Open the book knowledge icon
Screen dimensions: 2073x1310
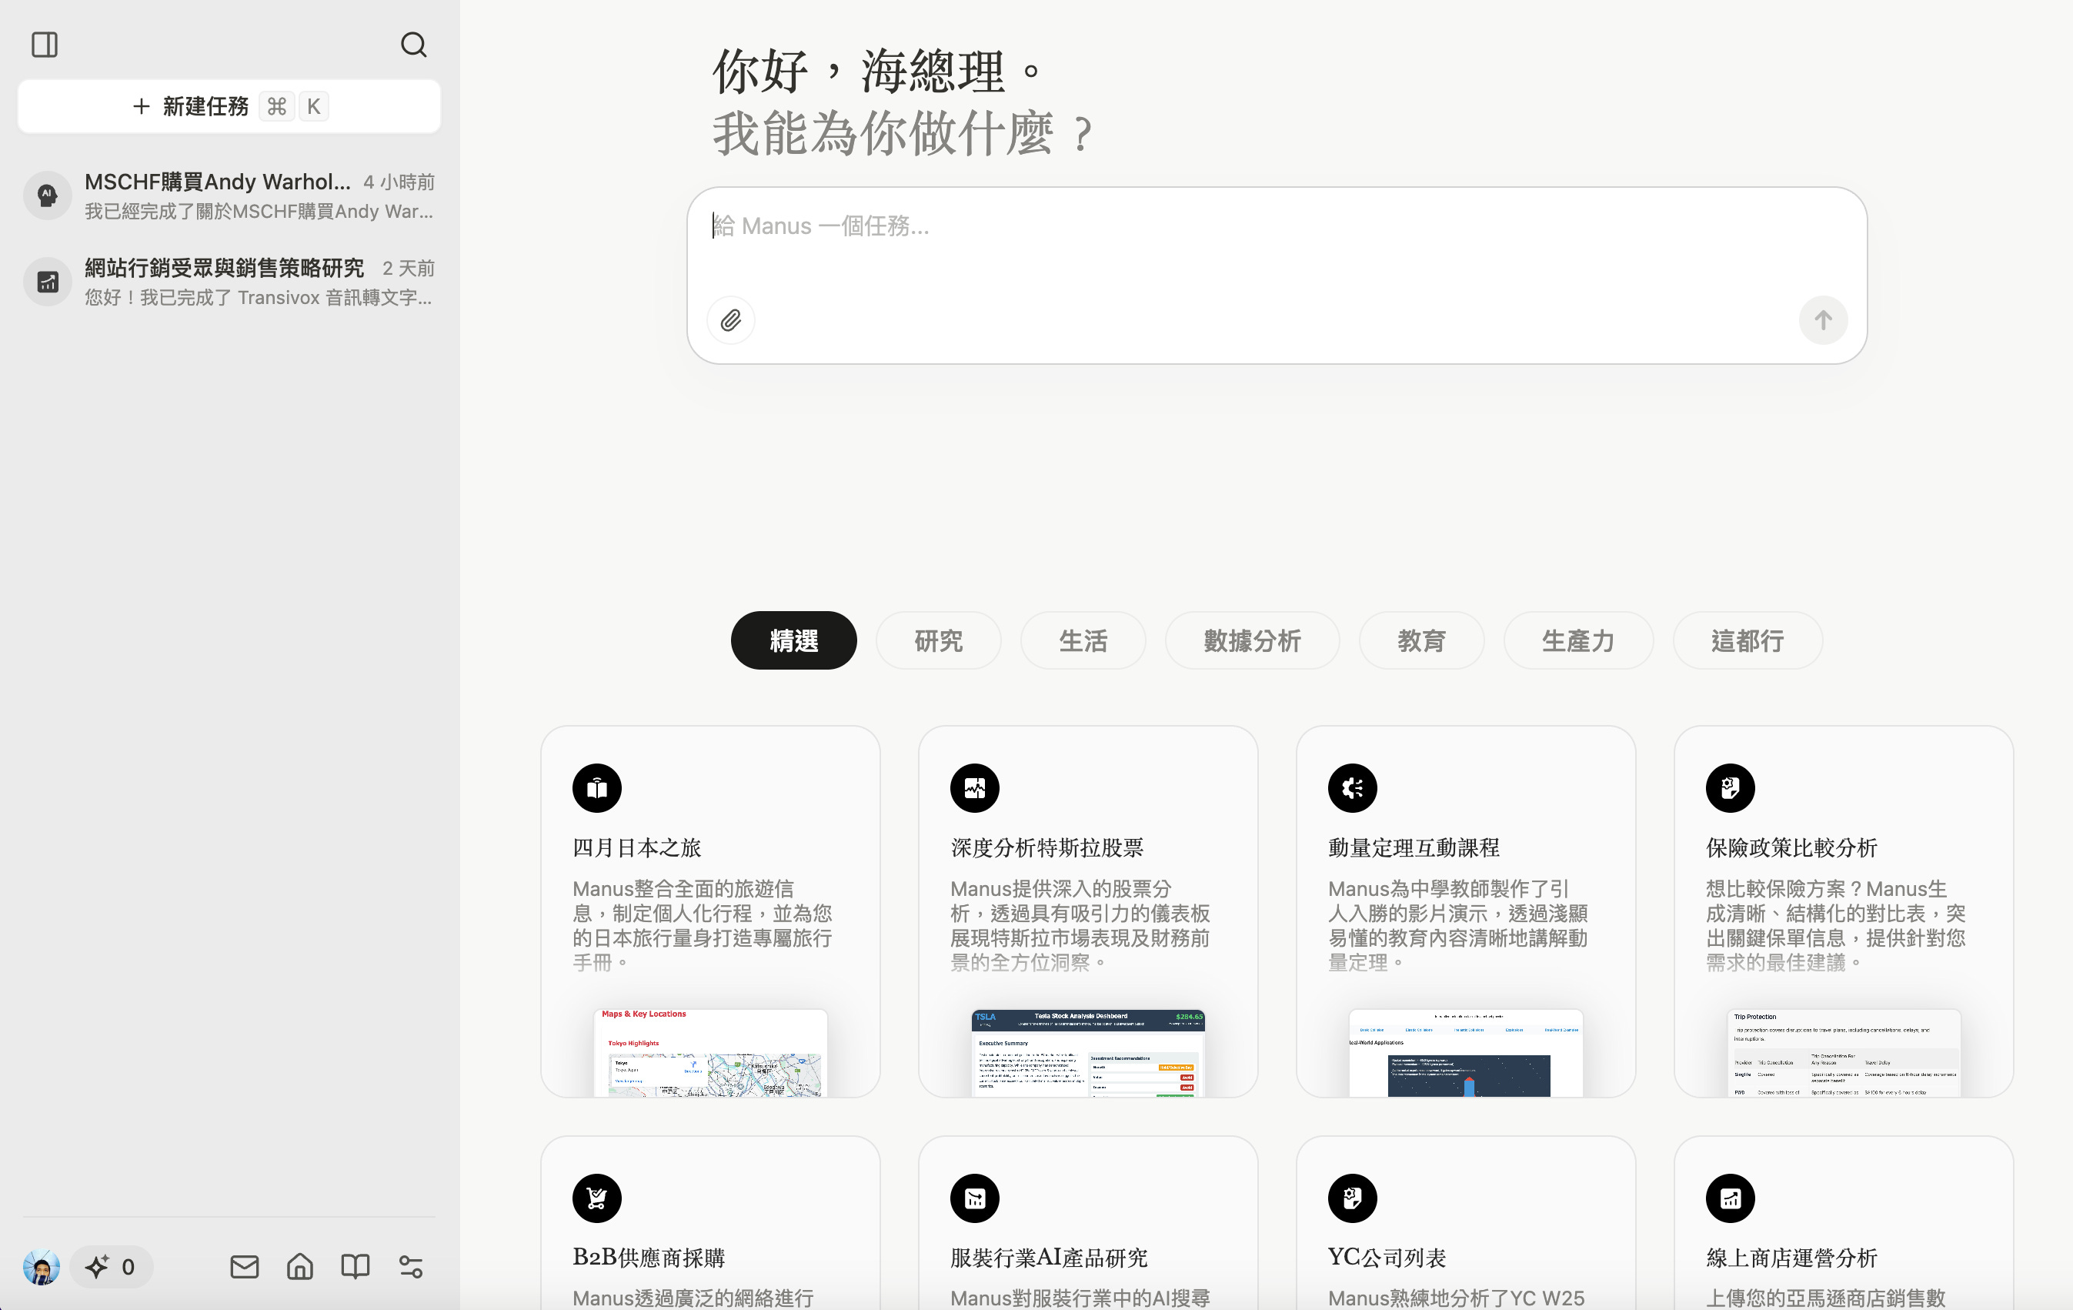[x=355, y=1267]
